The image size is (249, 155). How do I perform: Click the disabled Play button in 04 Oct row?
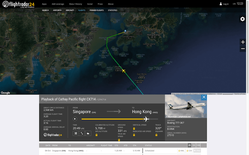pyautogui.click(x=197, y=151)
